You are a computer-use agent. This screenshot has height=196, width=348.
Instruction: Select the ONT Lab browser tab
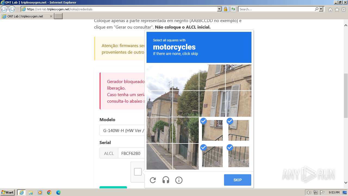tap(27, 16)
